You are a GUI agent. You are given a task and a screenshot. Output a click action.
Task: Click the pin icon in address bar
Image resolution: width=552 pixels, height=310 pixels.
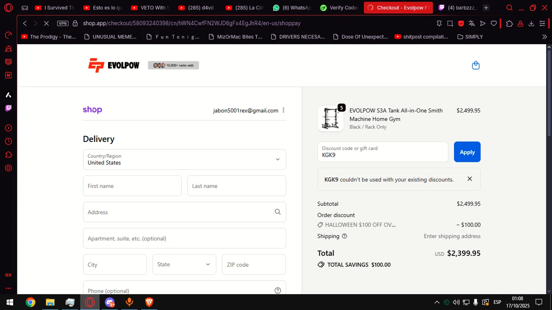(x=439, y=23)
